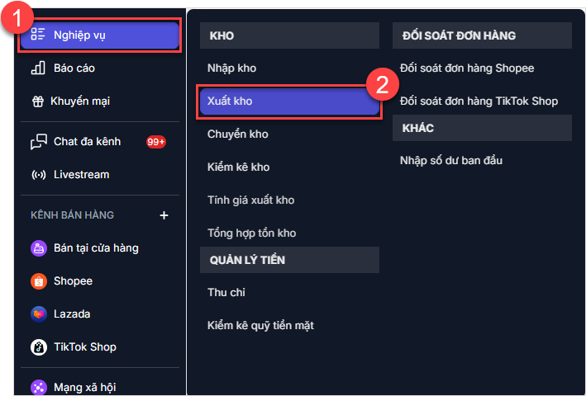Click the Livestream broadcast icon
Image resolution: width=586 pixels, height=396 pixels.
(38, 174)
